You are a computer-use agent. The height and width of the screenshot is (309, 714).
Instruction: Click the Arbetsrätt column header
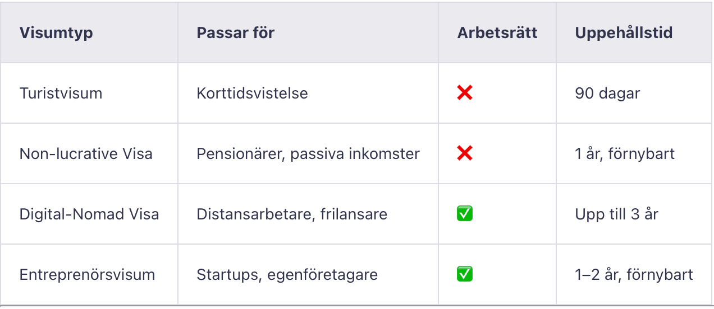(497, 32)
